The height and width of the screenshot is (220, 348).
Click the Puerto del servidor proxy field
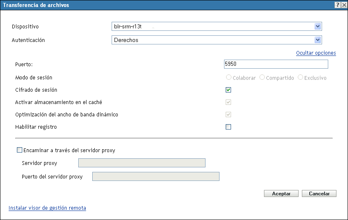click(x=156, y=177)
